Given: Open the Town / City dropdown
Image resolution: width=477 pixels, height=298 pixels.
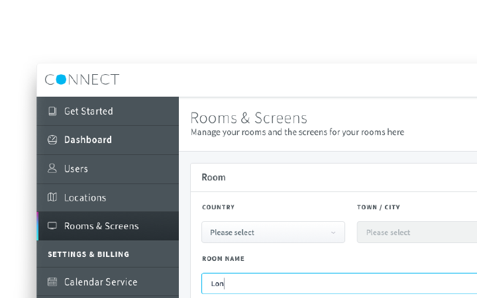Looking at the screenshot, I should pos(417,232).
